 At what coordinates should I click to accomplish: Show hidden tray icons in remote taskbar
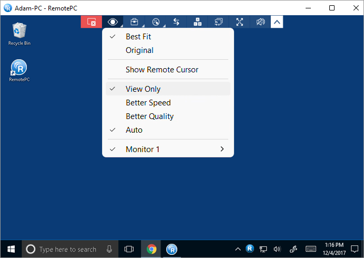click(x=238, y=249)
